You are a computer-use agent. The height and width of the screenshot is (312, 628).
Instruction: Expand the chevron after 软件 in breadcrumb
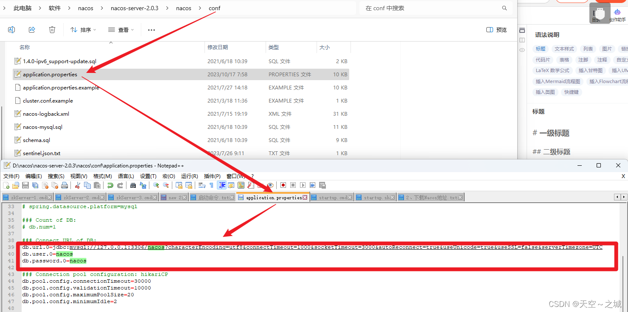[69, 8]
